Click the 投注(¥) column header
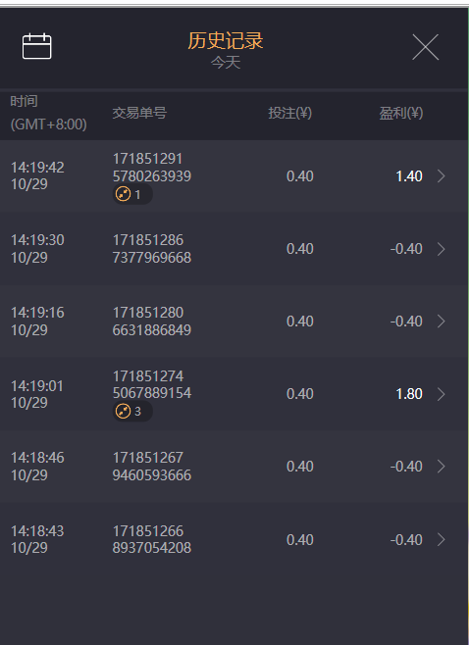The width and height of the screenshot is (469, 645). [x=289, y=113]
